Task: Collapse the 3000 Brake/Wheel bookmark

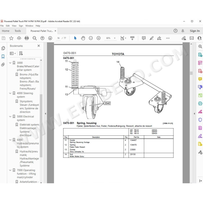Action: (x=10, y=63)
